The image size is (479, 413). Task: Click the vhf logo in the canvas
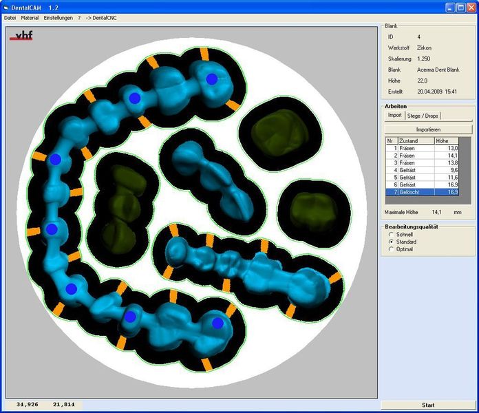point(21,35)
